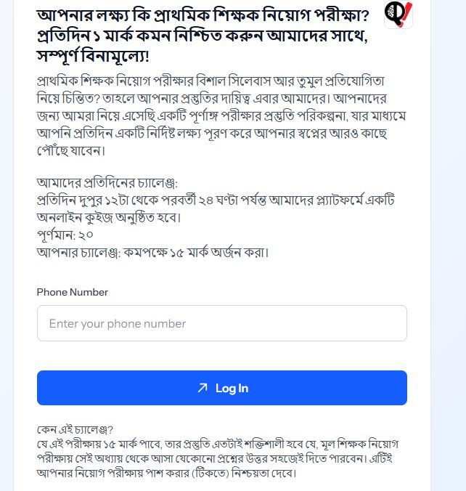The width and height of the screenshot is (466, 491).
Task: Click the "পূর্ণমান: ২০" line
Action: coord(65,235)
